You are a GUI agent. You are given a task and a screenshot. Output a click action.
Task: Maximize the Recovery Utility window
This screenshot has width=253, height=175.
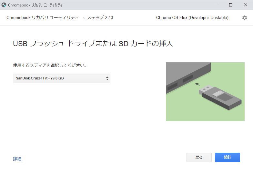coord(230,5)
